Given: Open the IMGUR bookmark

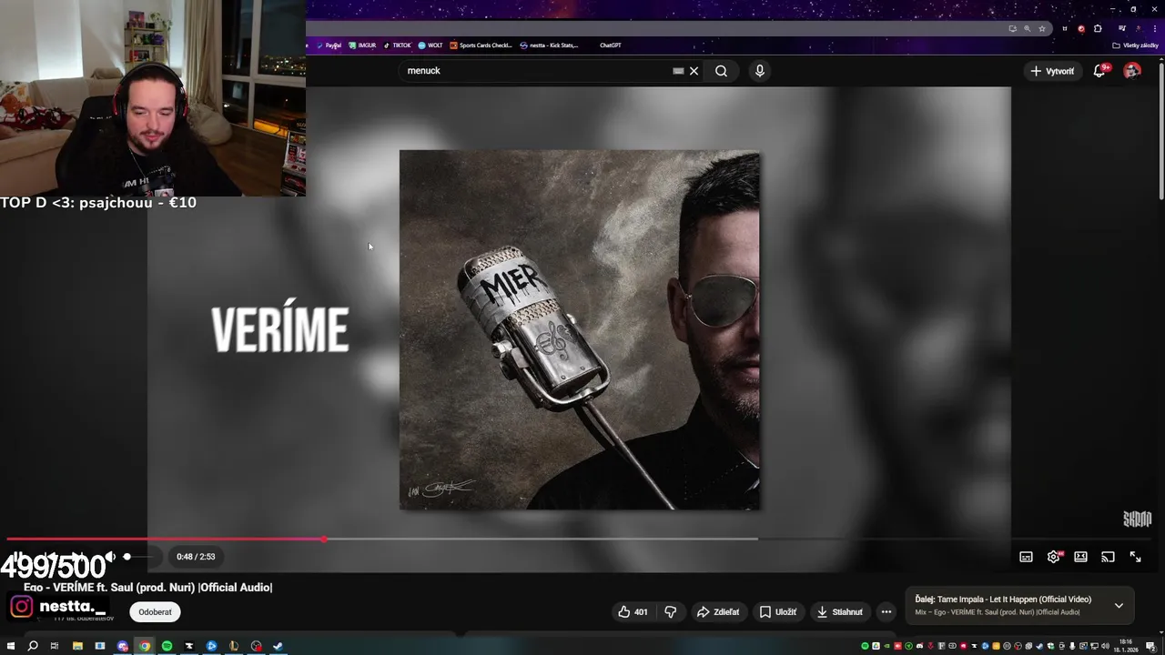Looking at the screenshot, I should (x=362, y=45).
